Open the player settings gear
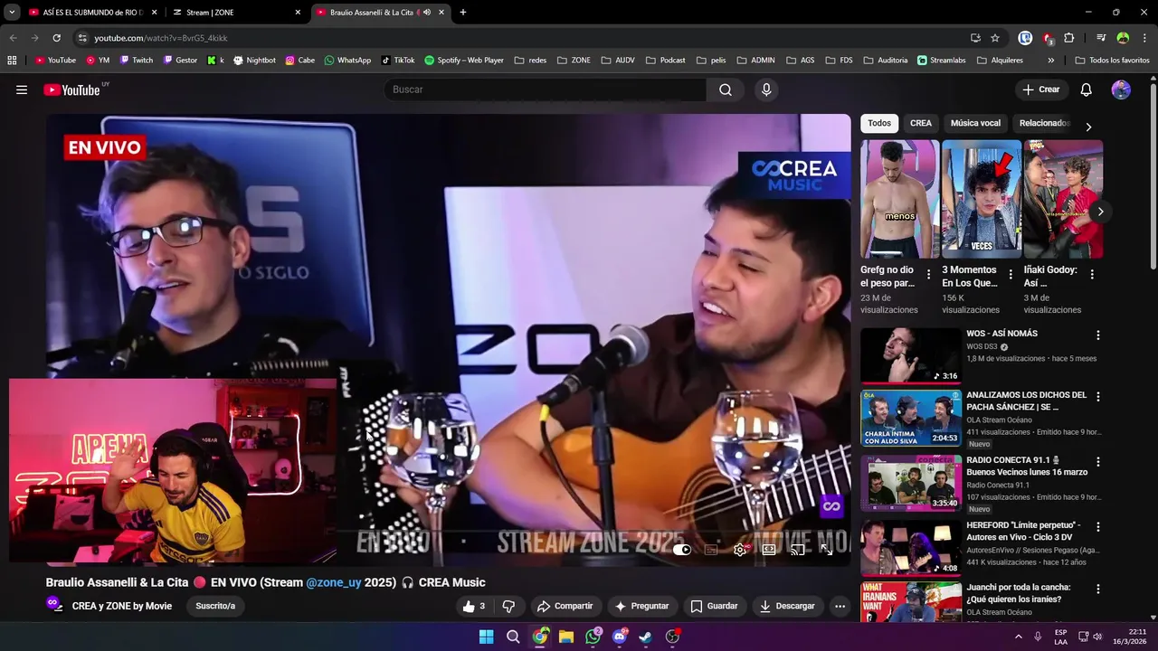 coord(740,550)
